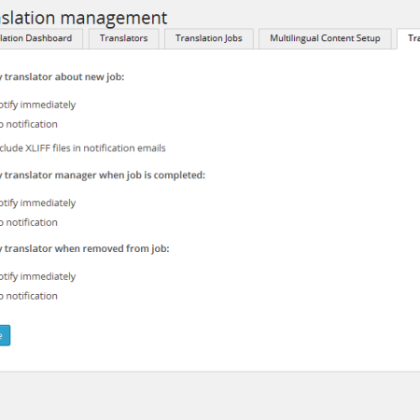This screenshot has width=420, height=420.
Task: Open the Translation Dashboard tab
Action: tap(41, 38)
